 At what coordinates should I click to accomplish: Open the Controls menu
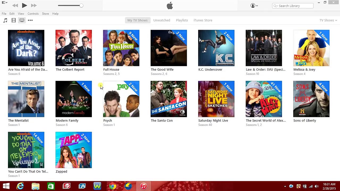[33, 14]
